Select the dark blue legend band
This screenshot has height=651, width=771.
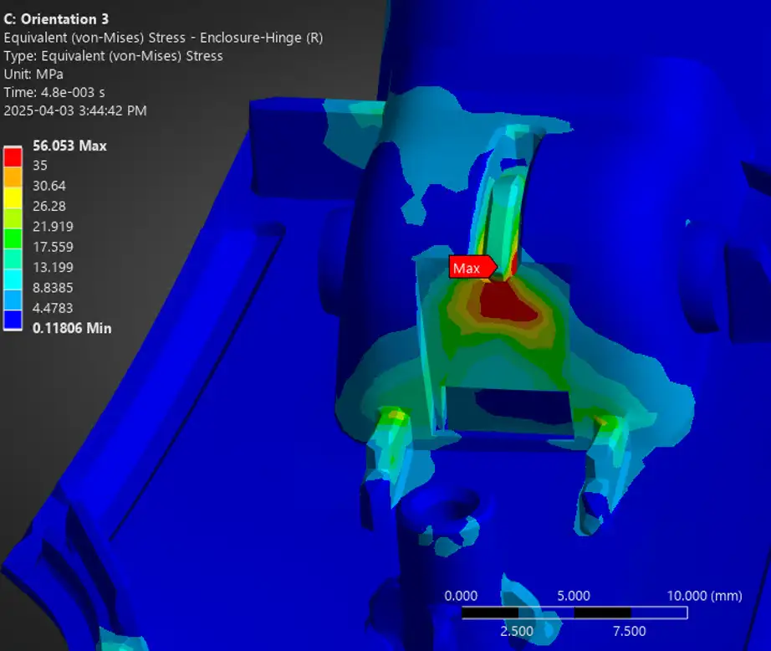[13, 320]
